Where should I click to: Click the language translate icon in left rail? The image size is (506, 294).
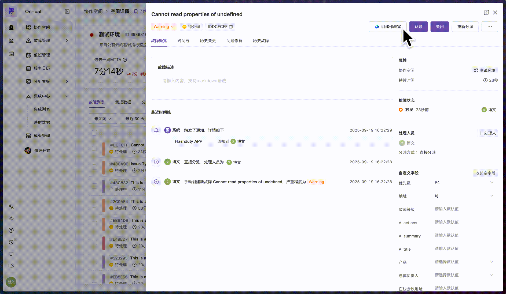(x=11, y=206)
